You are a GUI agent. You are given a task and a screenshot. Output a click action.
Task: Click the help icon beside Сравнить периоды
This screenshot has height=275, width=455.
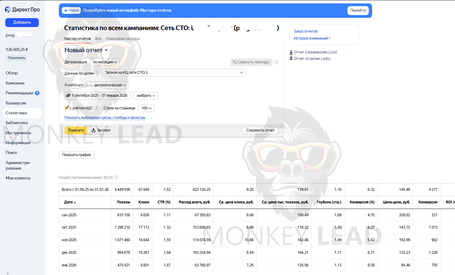pyautogui.click(x=276, y=62)
